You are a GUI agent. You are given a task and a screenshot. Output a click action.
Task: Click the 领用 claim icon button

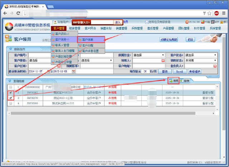pyautogui.click(x=174, y=81)
